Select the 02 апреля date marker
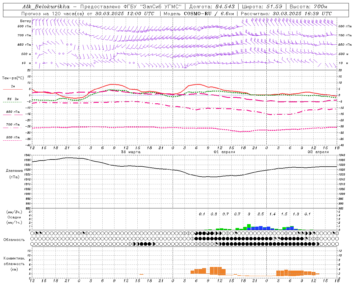Viewport: 353px width, 283px height. pos(318,152)
